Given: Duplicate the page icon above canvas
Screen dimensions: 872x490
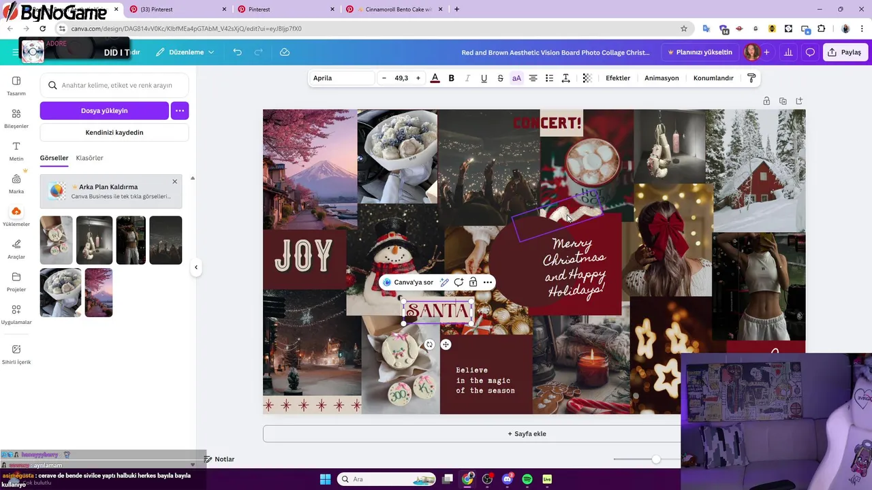Looking at the screenshot, I should 783,101.
